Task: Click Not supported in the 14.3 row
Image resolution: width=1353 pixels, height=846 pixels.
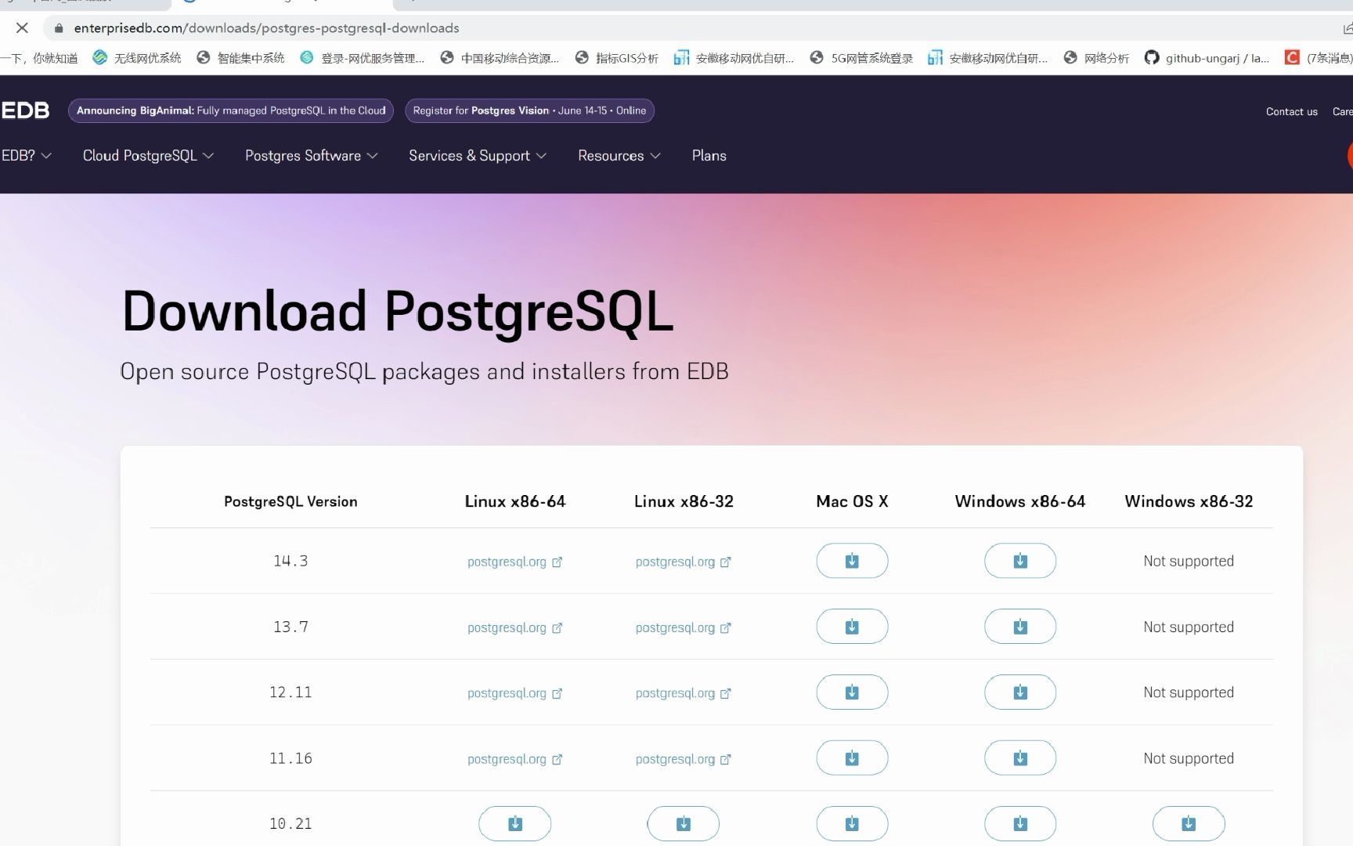Action: [x=1189, y=561]
